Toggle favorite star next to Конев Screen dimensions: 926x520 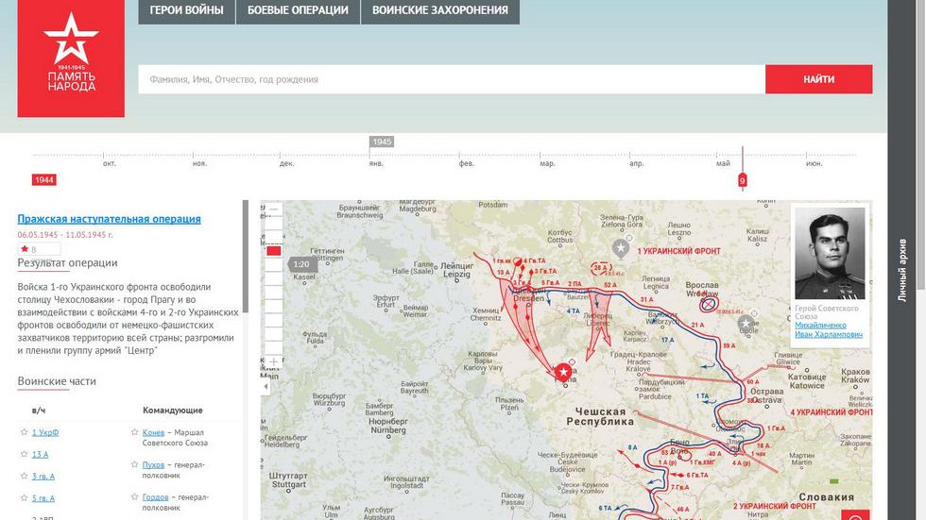(134, 432)
